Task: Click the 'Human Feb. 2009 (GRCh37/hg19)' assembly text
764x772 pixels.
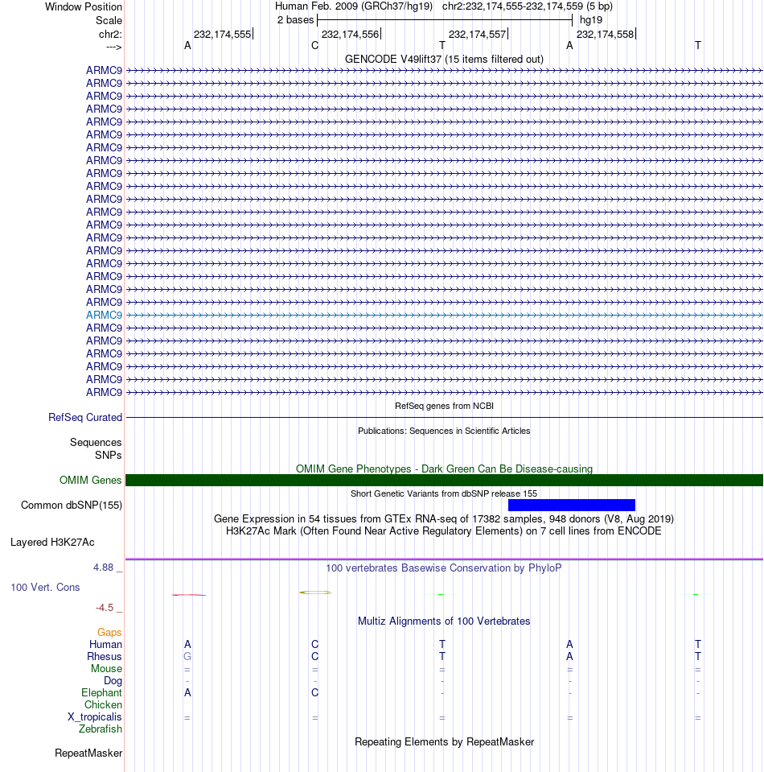Action: tap(354, 6)
